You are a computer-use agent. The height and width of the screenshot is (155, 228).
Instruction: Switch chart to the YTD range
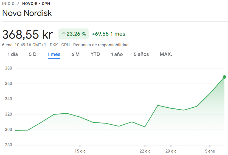pyautogui.click(x=95, y=54)
